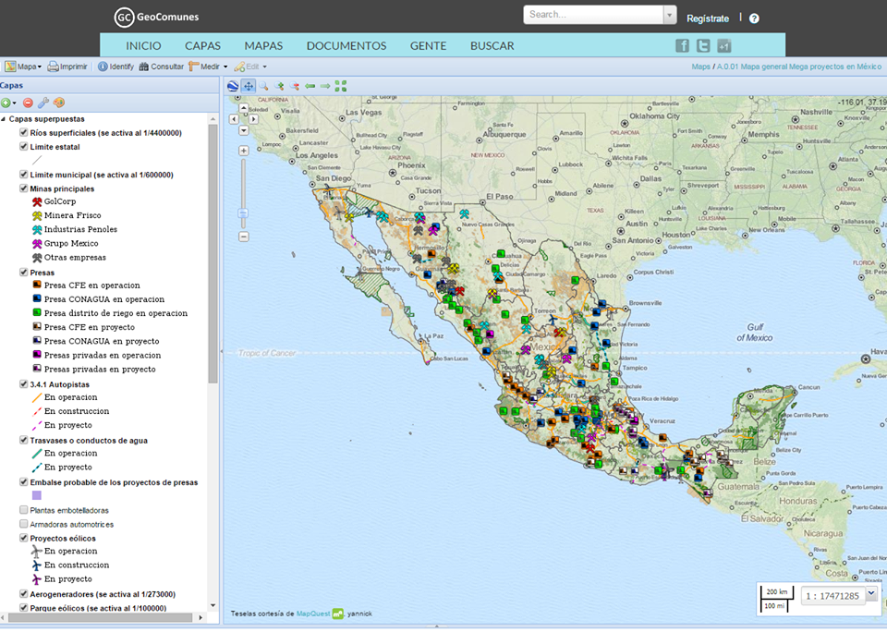The width and height of the screenshot is (887, 632).
Task: Click the plus zoom-in button on map
Action: (244, 151)
